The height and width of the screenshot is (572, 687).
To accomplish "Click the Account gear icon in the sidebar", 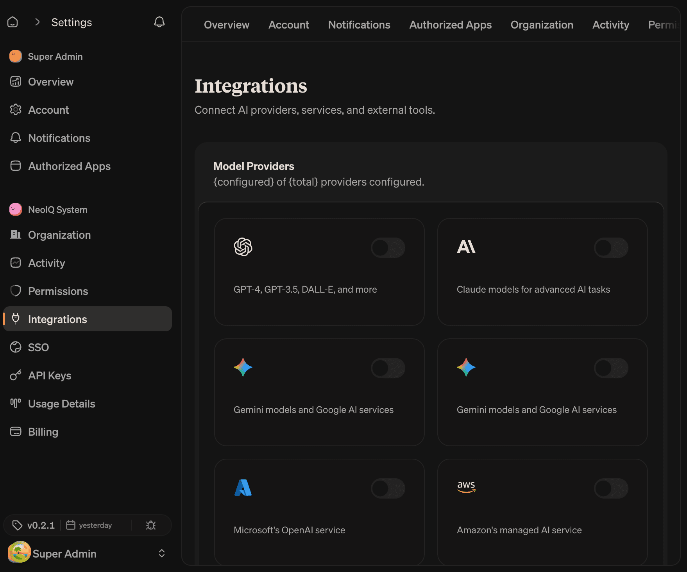I will (x=16, y=109).
